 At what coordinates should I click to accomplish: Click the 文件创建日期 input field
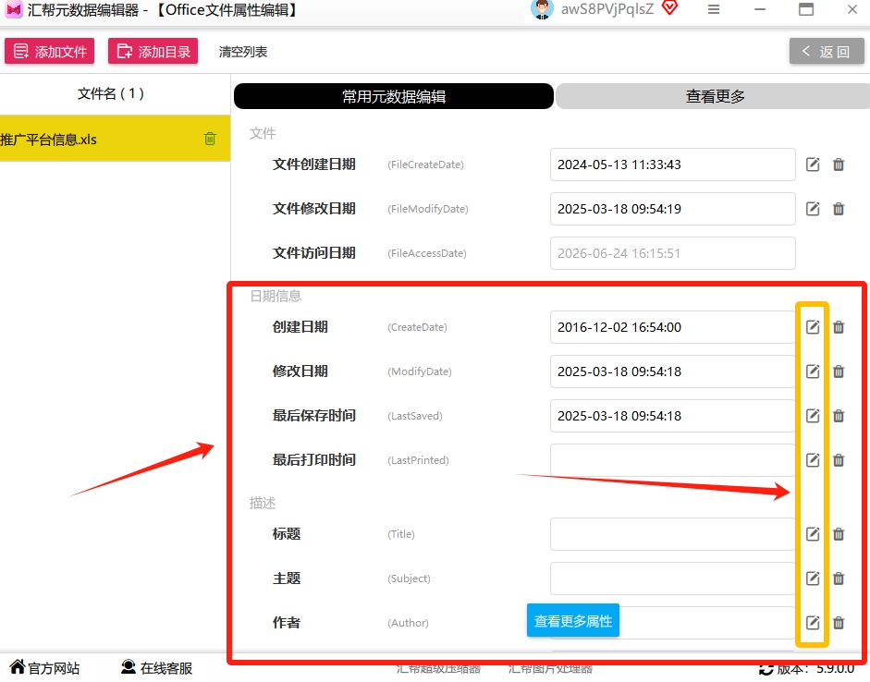coord(672,164)
